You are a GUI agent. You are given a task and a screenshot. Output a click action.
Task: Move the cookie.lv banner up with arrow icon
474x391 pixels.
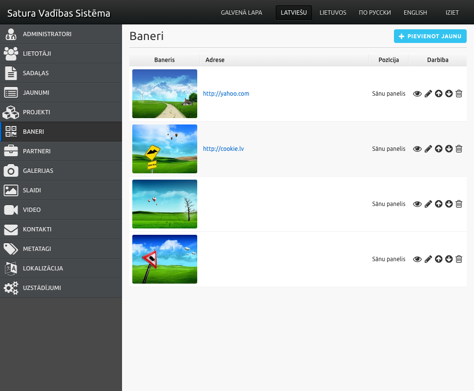click(x=438, y=149)
